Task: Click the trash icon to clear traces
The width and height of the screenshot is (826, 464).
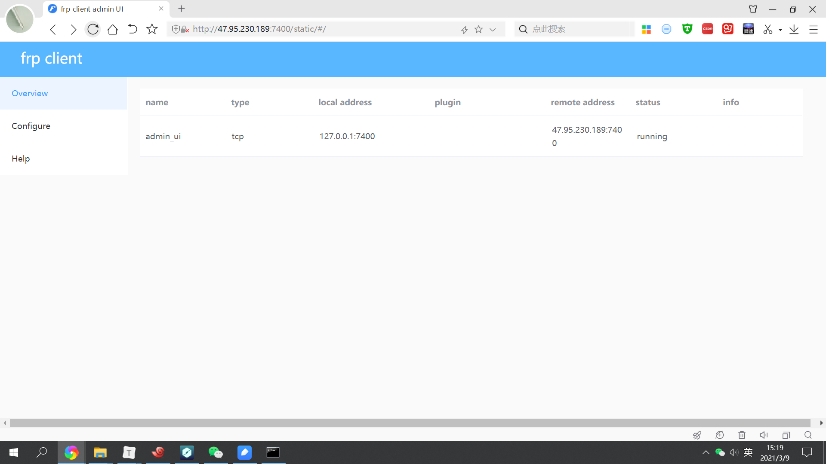Action: coord(742,435)
